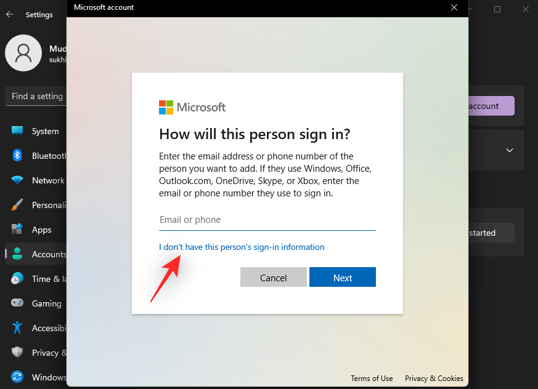Open Privacy shield icon in sidebar
538x389 pixels.
[17, 352]
